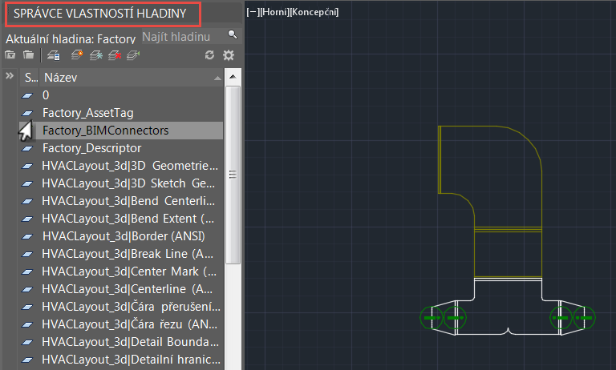Click status icon of Border (ANSI) layer
Screen dimensions: 616x370
click(x=27, y=236)
